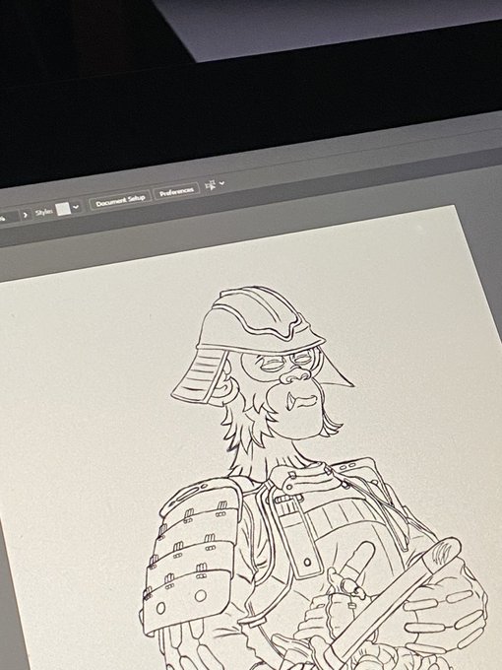Open the Document Setup dialog
Screen dimensions: 502x670
pos(120,200)
